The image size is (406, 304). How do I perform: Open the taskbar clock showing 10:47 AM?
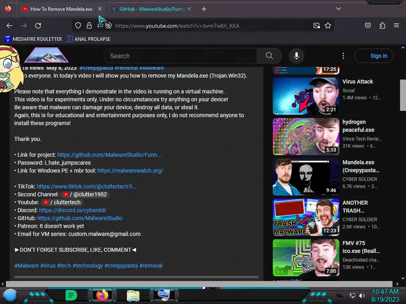coord(385,295)
